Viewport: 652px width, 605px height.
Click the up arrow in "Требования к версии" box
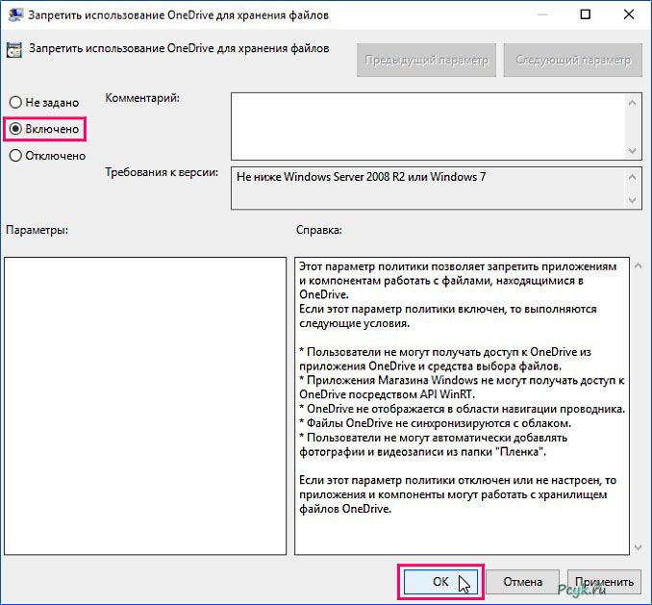[x=632, y=176]
